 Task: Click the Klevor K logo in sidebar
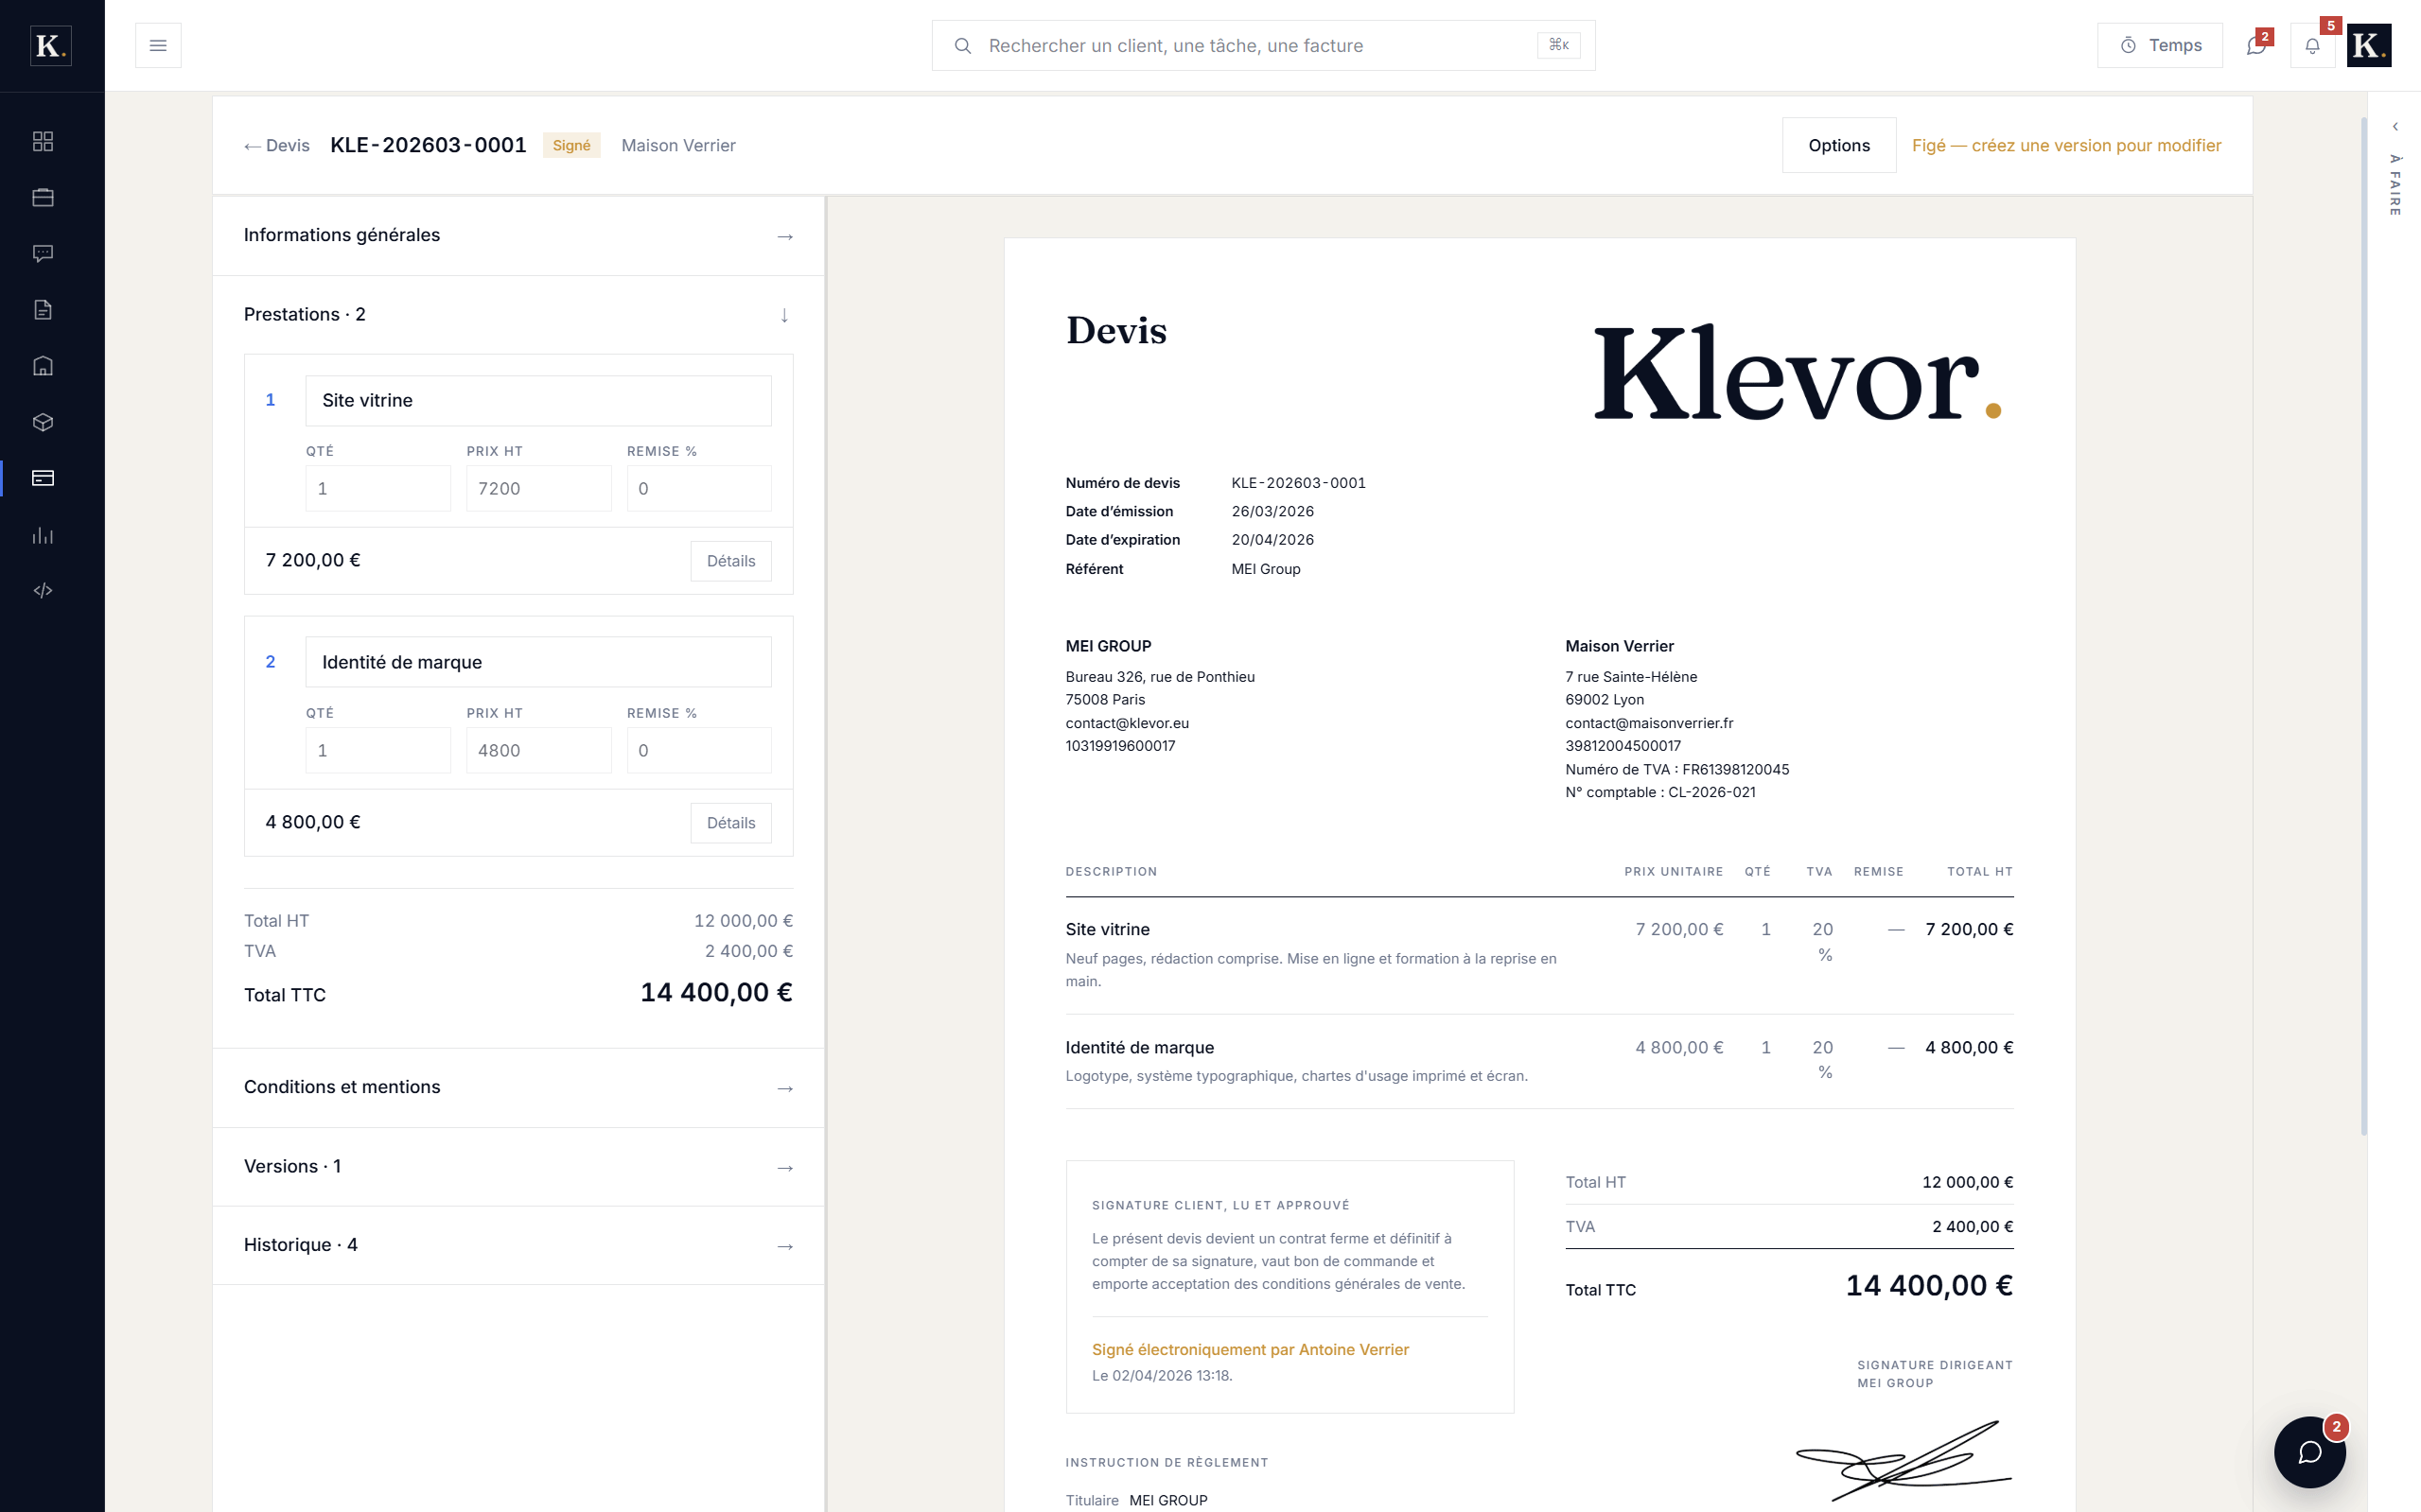click(x=51, y=45)
